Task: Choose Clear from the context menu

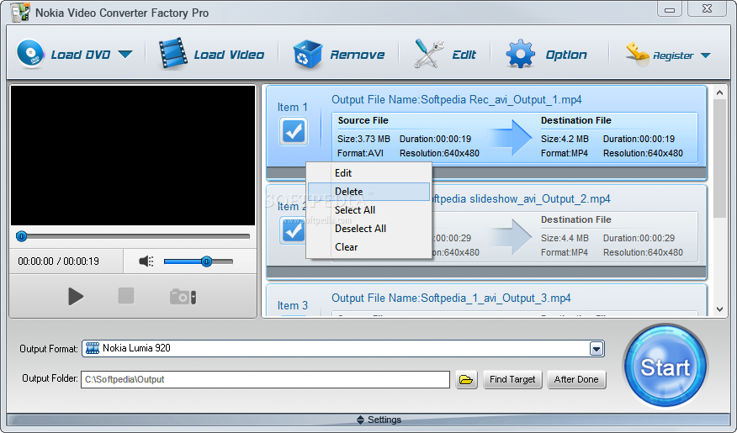Action: click(x=369, y=247)
